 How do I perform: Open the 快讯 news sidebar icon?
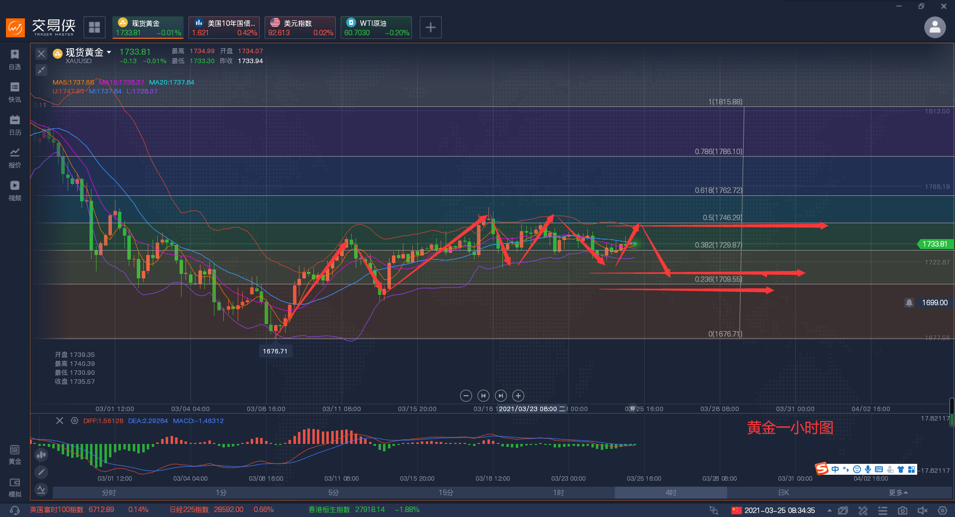tap(15, 92)
